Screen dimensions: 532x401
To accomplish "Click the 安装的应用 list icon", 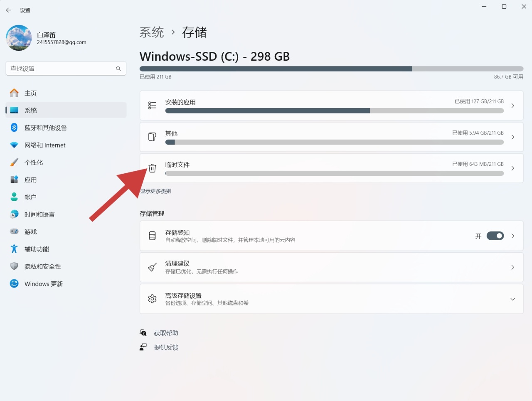I will tap(153, 106).
